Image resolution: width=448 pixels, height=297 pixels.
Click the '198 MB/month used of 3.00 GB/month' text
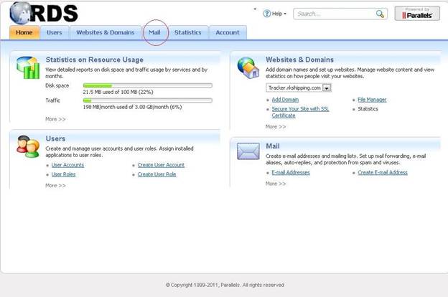[132, 107]
